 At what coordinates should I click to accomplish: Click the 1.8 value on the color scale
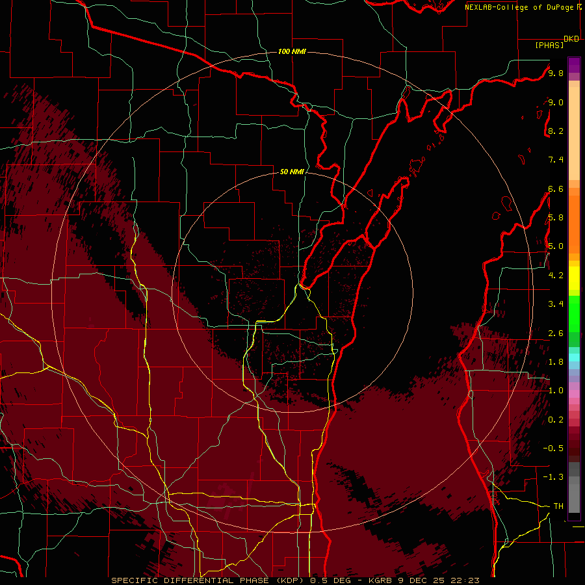[556, 361]
